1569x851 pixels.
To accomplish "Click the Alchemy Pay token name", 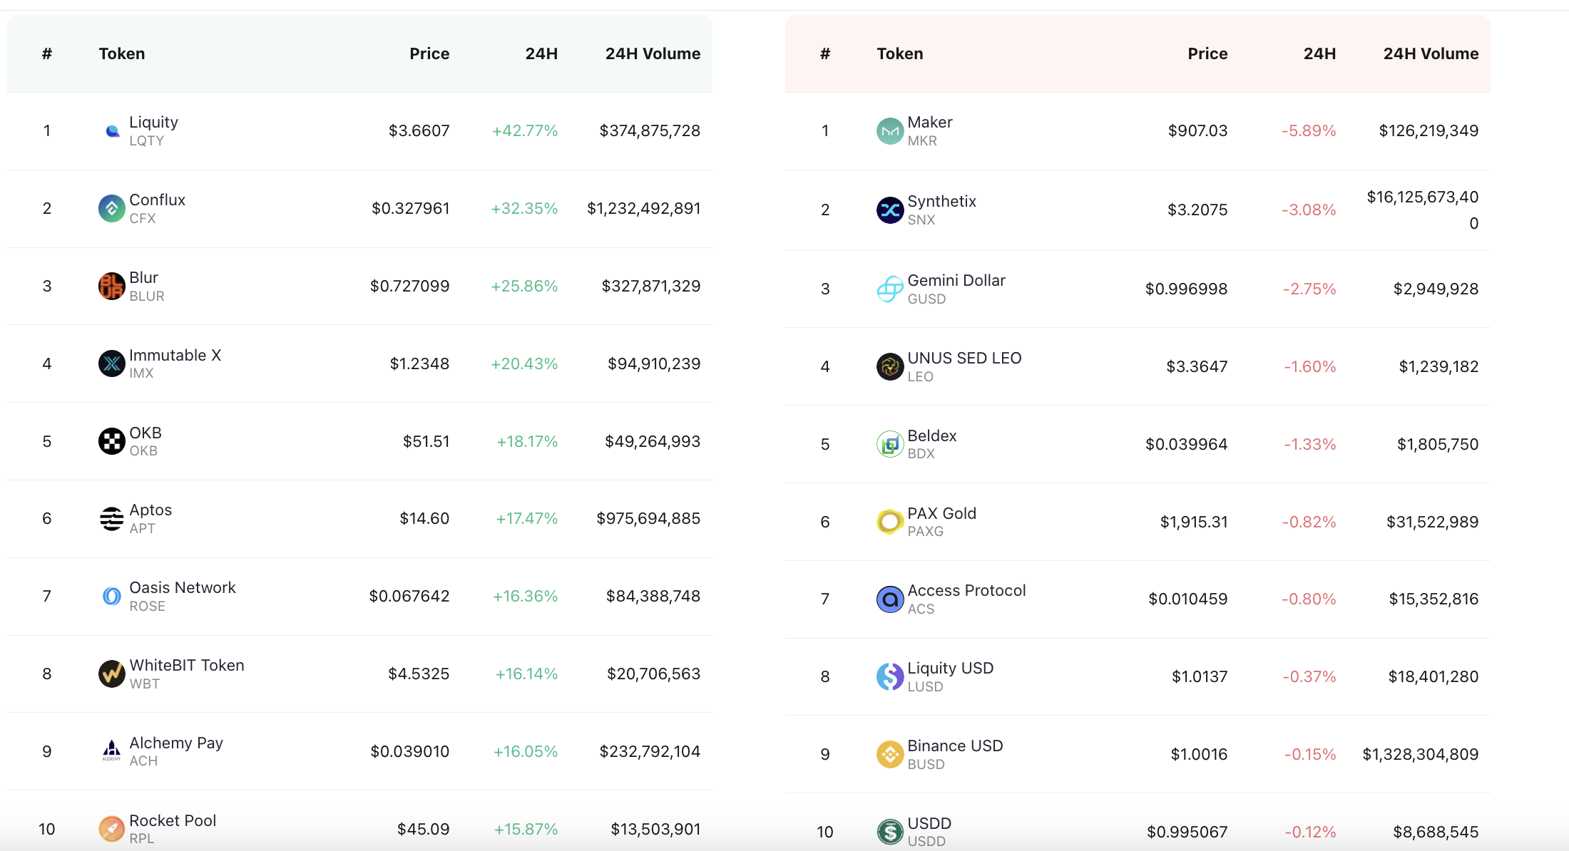I will click(176, 743).
